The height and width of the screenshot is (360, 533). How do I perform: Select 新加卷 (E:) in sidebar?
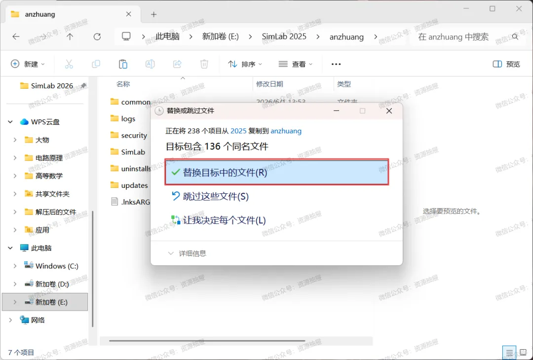[x=45, y=302]
